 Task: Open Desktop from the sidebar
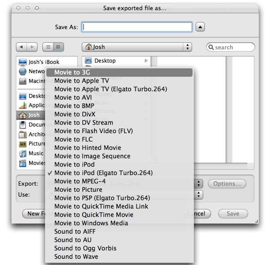[x=32, y=96]
